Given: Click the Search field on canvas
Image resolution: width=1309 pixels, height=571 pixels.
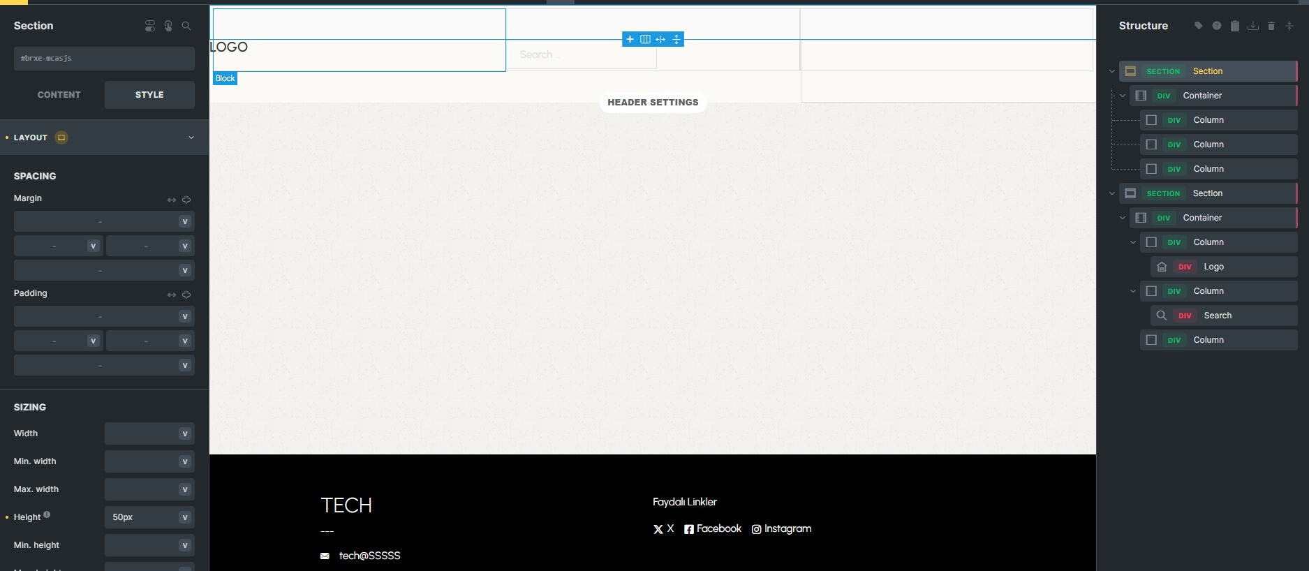Looking at the screenshot, I should coord(582,54).
